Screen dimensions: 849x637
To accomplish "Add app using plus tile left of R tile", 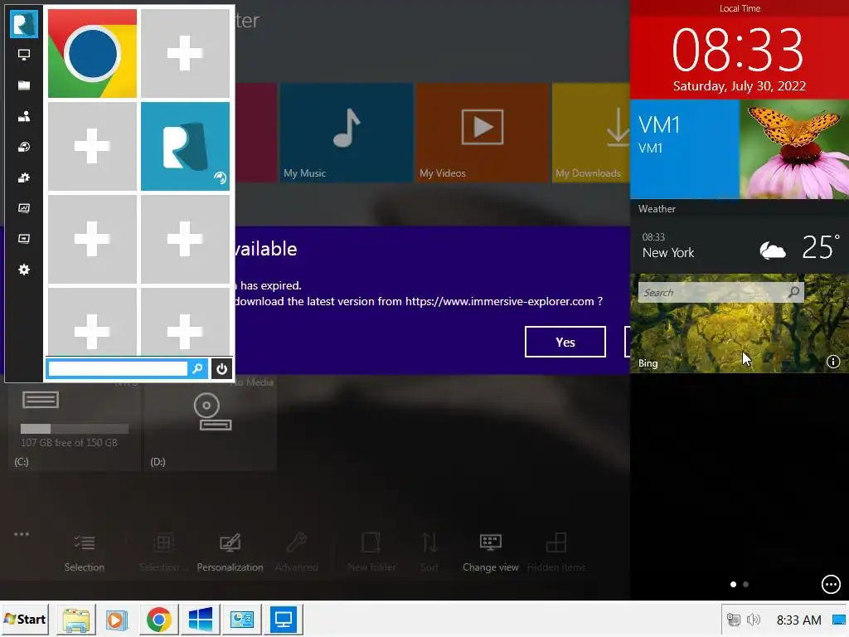I will [92, 146].
